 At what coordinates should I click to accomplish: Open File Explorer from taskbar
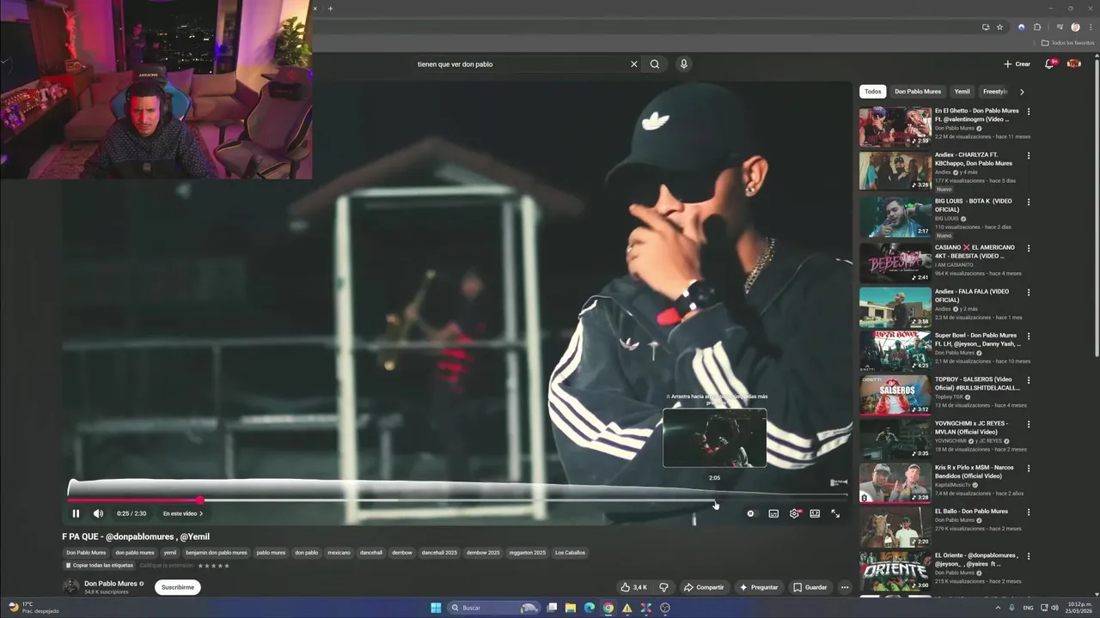click(571, 608)
